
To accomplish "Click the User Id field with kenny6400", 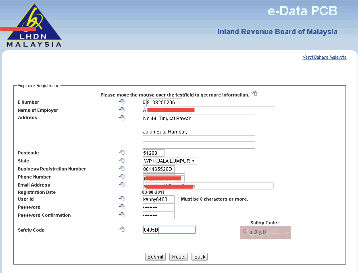I will [x=158, y=199].
